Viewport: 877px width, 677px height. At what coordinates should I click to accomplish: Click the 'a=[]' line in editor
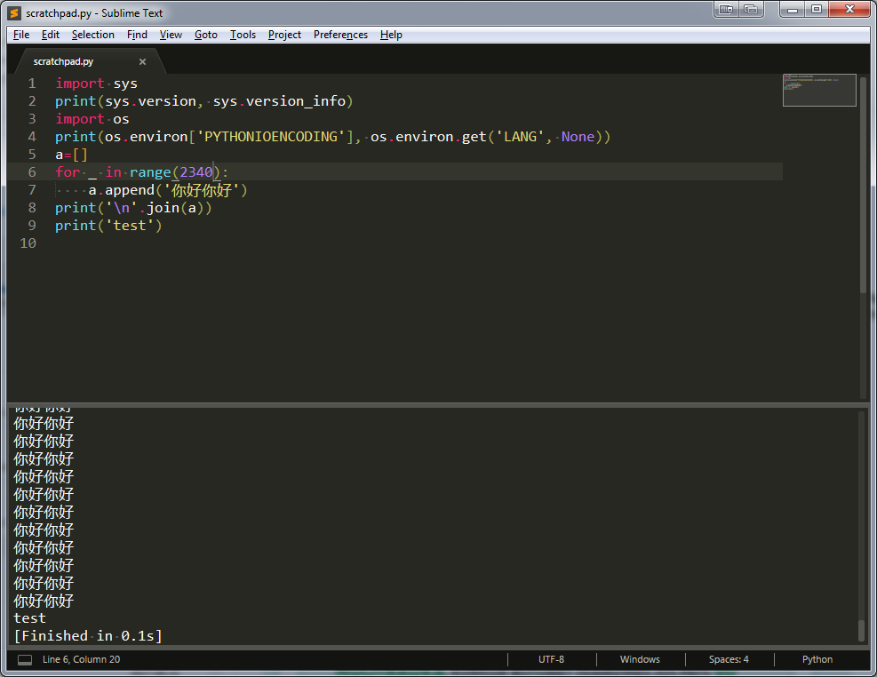(71, 155)
